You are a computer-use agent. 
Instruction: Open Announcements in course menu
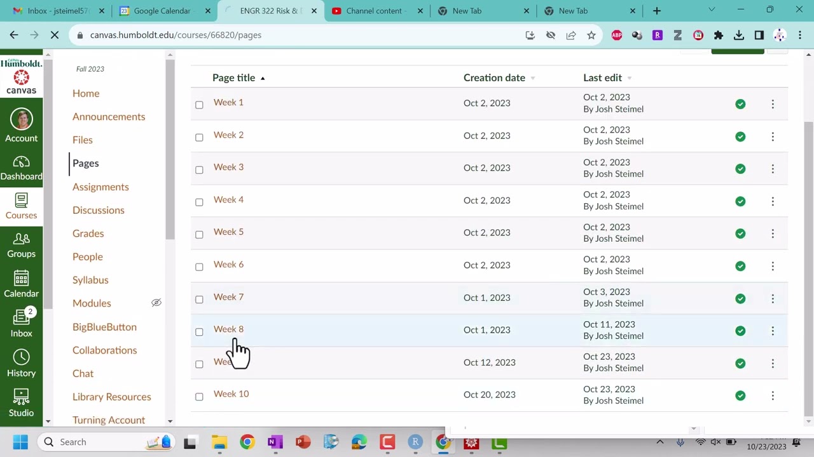[109, 116]
